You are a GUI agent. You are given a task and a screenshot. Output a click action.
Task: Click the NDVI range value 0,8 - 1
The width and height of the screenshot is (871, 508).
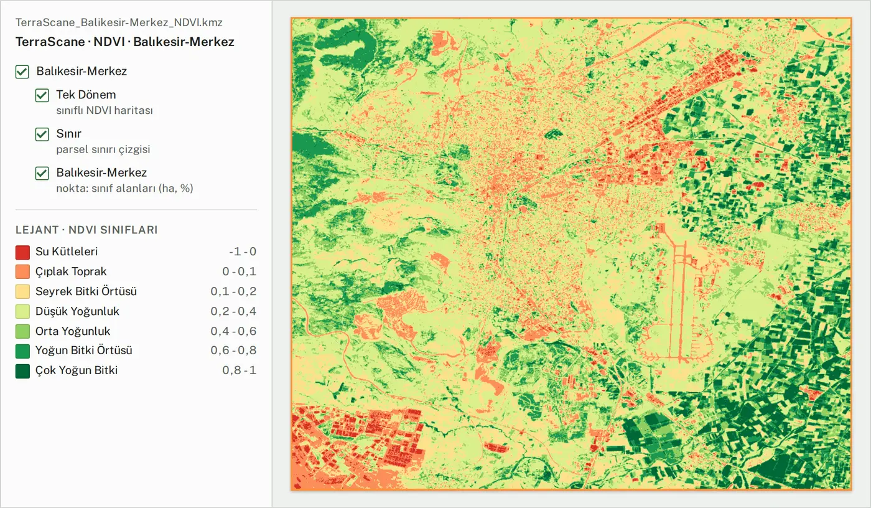240,370
